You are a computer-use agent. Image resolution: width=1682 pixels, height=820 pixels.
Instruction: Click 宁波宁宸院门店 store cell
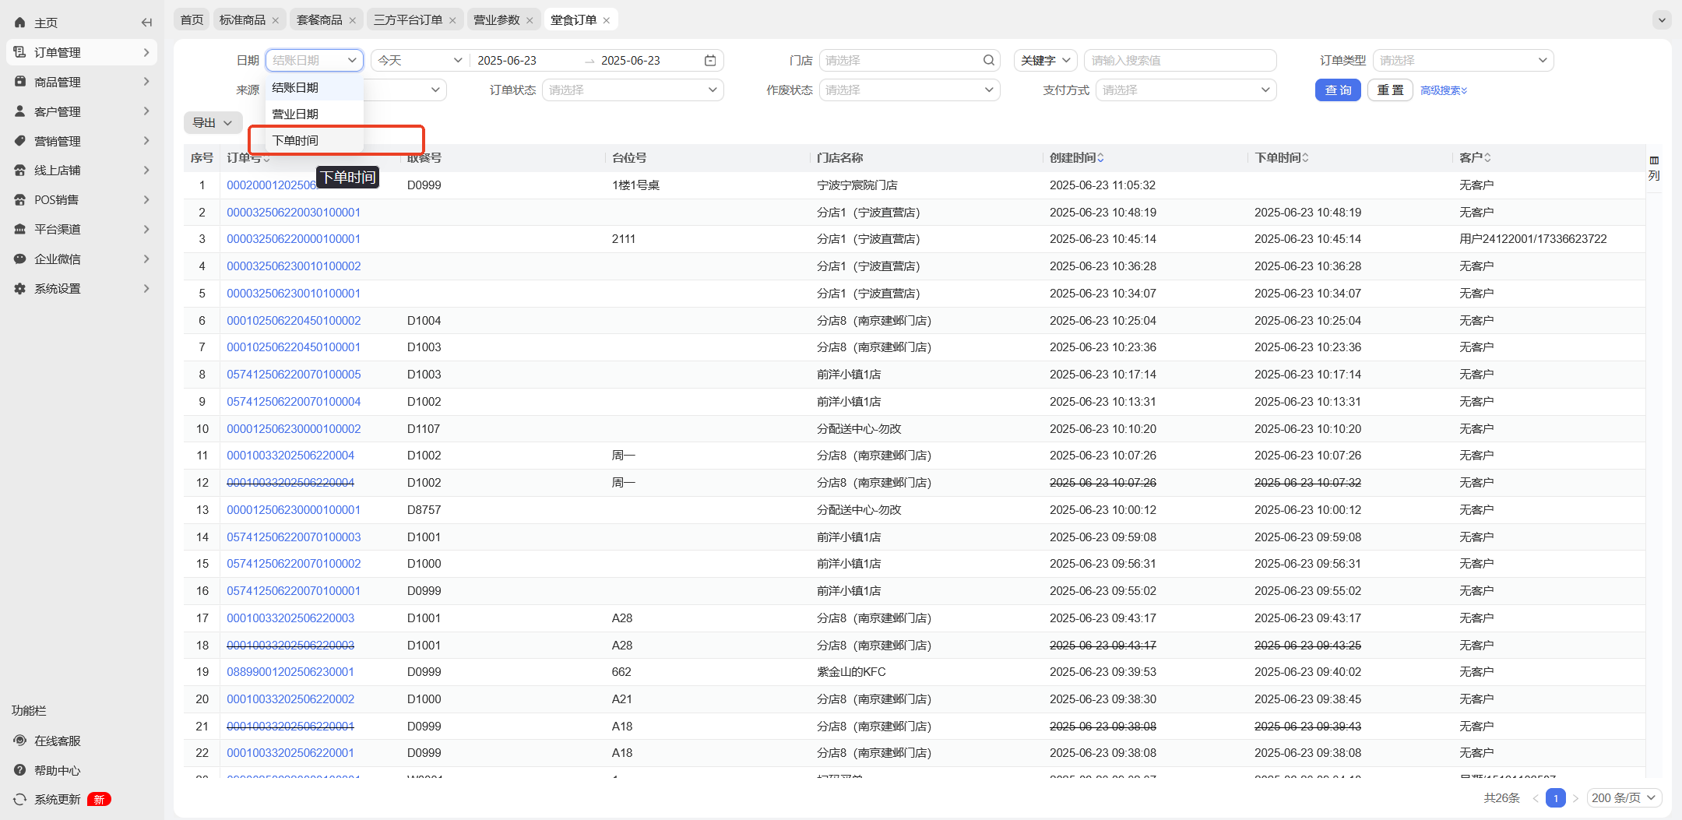coord(857,185)
